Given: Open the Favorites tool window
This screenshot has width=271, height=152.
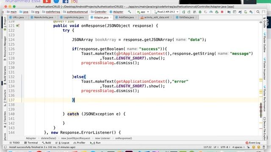Looking at the screenshot, I should coord(5,119).
